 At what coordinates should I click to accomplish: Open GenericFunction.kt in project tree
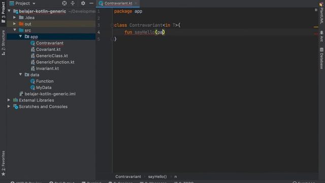(x=55, y=62)
